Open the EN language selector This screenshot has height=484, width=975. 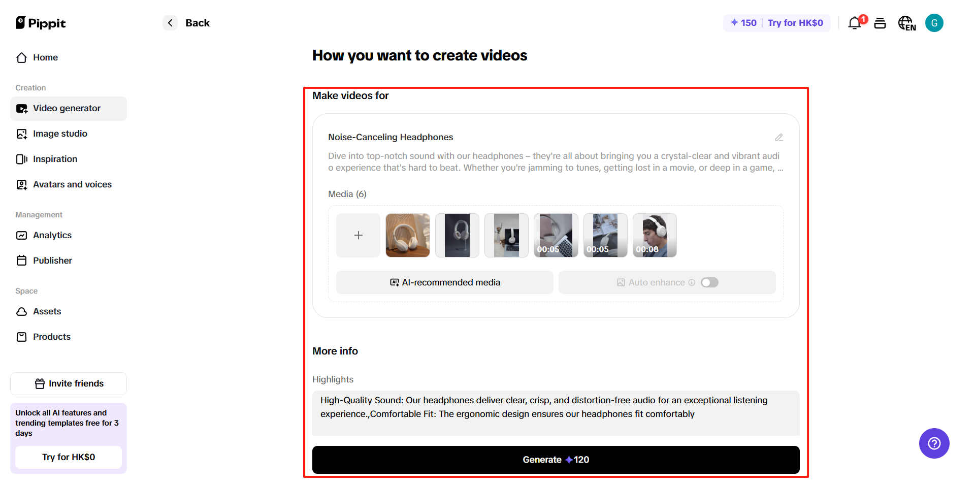coord(907,23)
